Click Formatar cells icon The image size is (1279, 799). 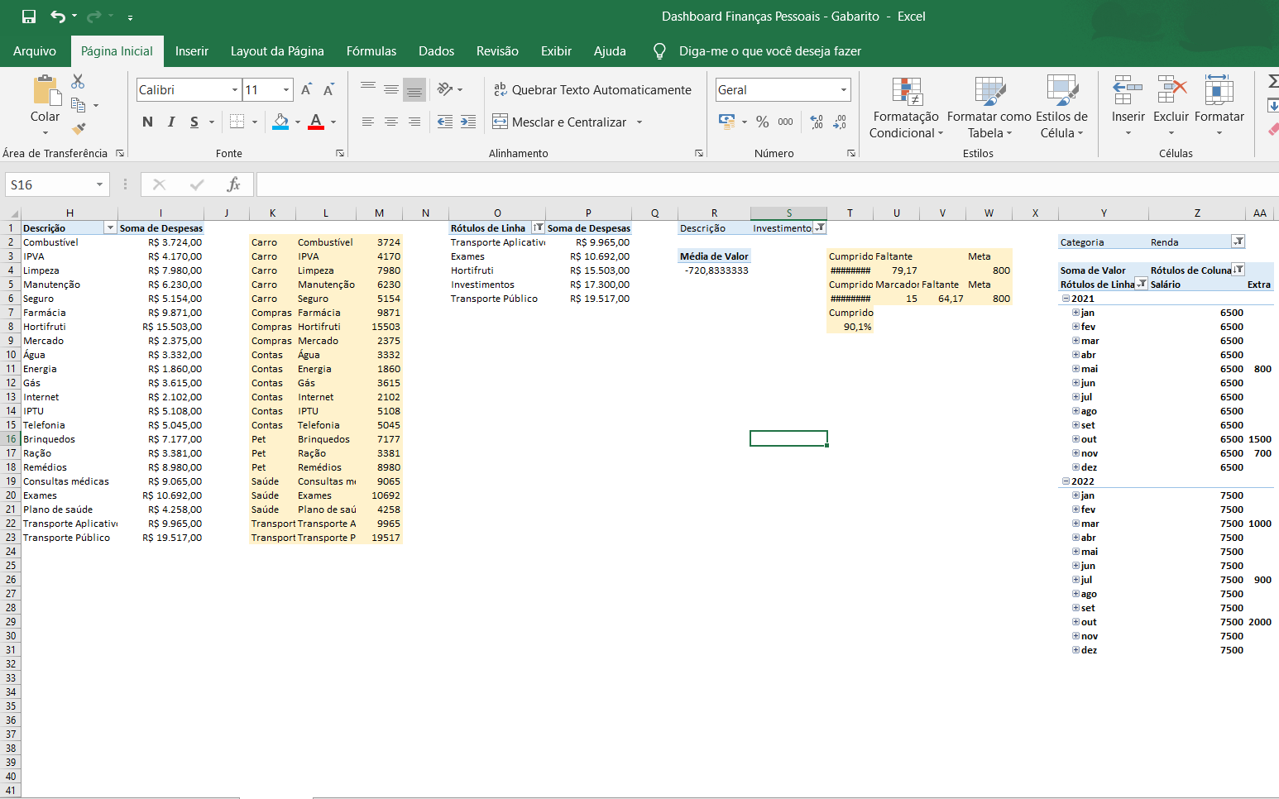(x=1219, y=89)
